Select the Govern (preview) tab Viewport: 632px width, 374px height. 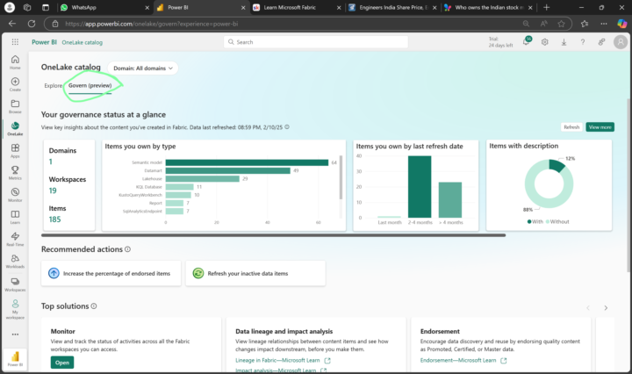pos(90,85)
